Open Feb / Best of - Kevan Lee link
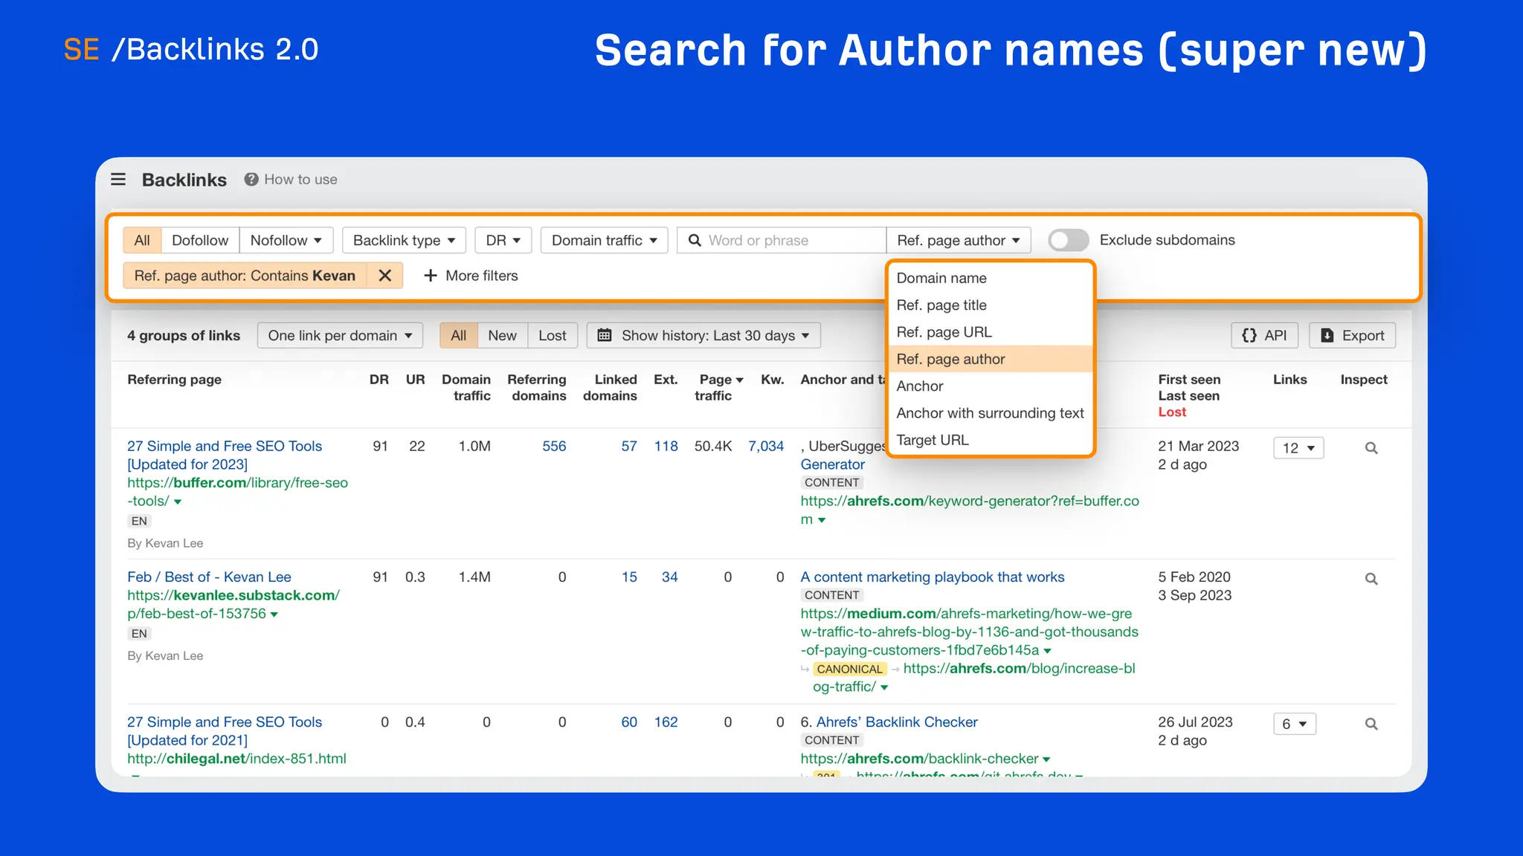The height and width of the screenshot is (856, 1523). pos(209,577)
